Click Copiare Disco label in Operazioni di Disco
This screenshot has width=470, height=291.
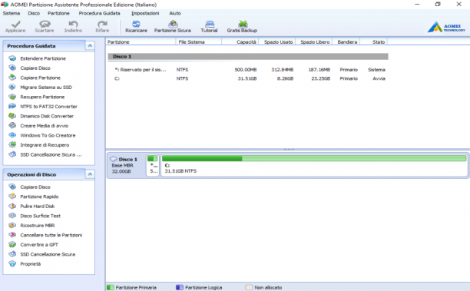pos(35,187)
